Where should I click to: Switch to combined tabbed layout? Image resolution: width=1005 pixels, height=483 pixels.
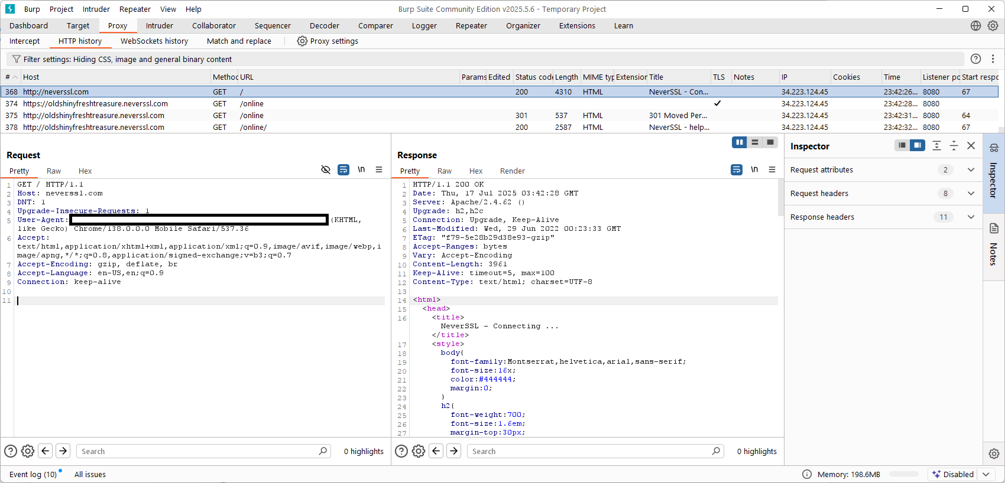(770, 142)
